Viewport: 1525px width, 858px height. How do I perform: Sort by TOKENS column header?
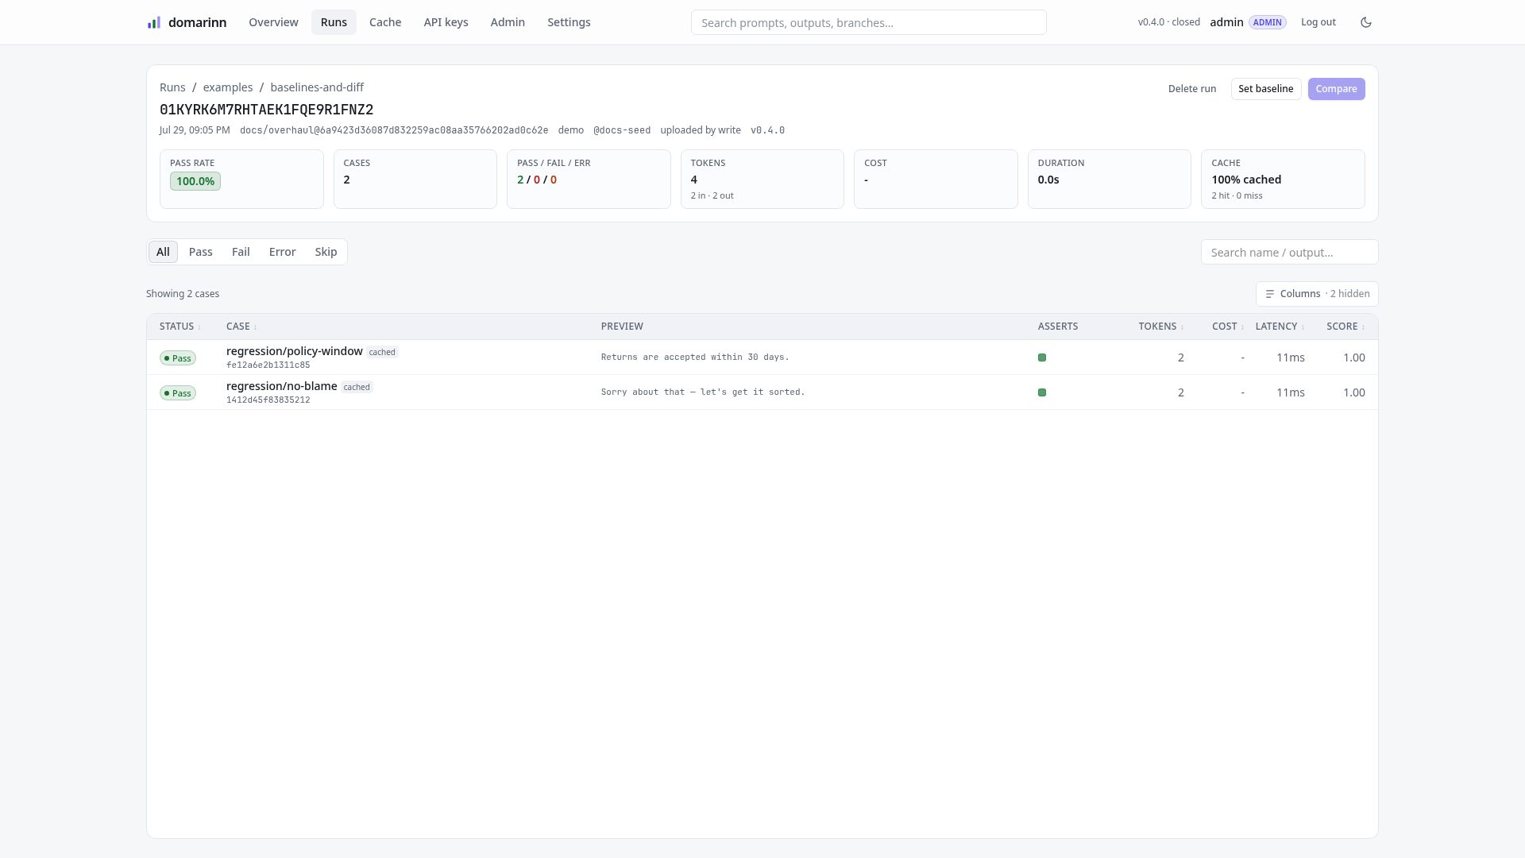click(1160, 327)
